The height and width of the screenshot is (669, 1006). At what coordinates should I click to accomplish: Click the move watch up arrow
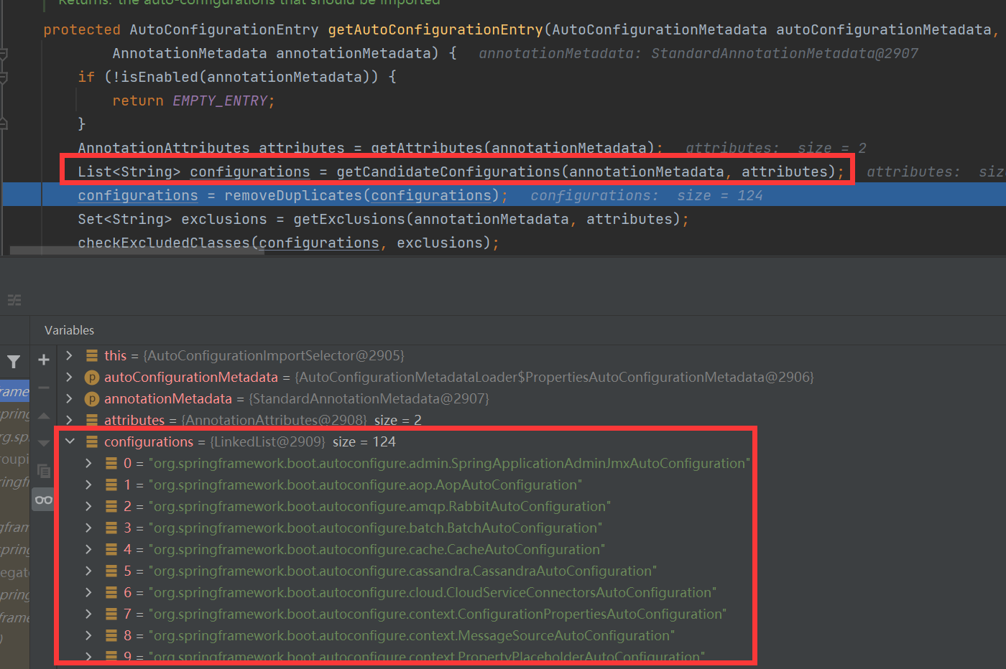44,416
